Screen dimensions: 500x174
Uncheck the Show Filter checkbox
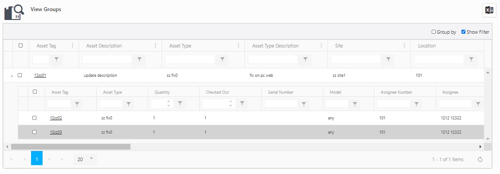coord(463,32)
